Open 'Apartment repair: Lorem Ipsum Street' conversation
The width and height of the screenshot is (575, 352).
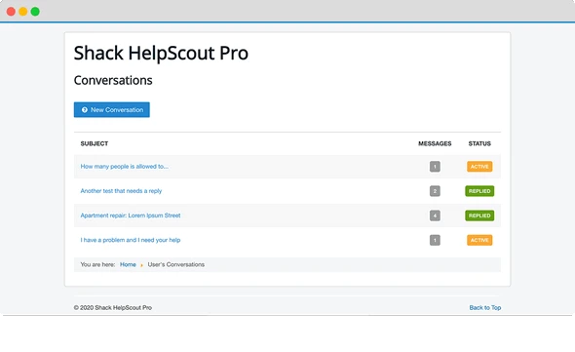click(x=131, y=215)
